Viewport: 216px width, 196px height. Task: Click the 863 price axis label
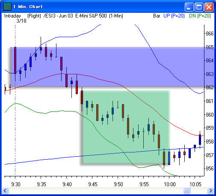point(210,74)
